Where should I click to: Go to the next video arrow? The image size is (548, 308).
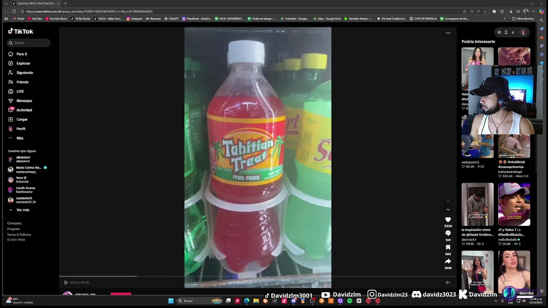pos(448,210)
